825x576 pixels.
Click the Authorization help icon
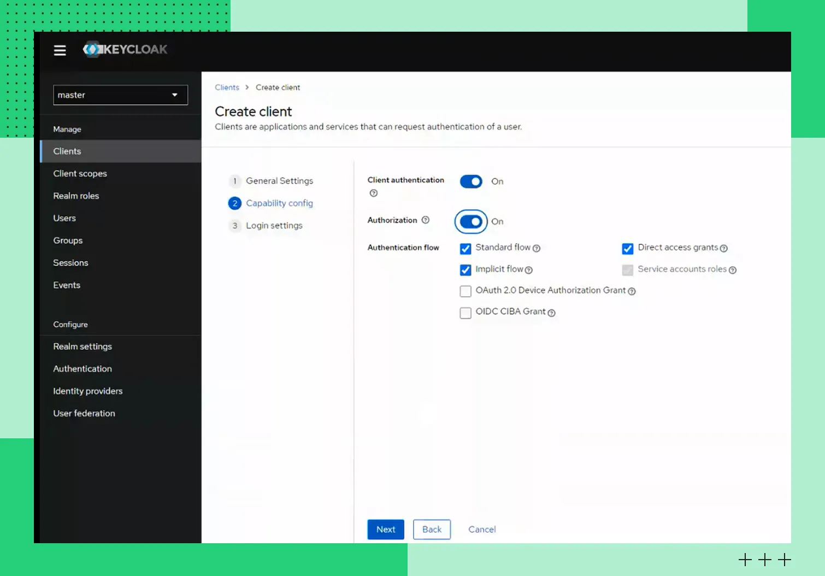click(426, 220)
